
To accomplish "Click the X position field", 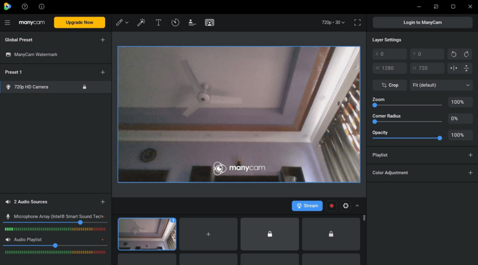I will [x=390, y=54].
